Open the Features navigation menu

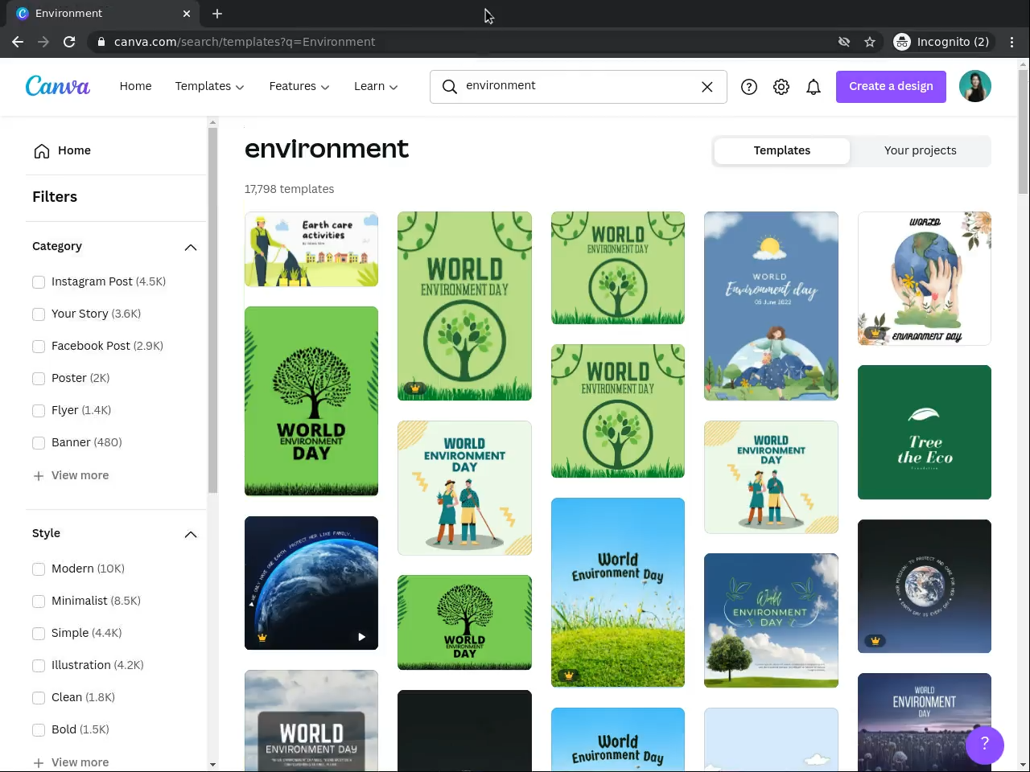click(x=299, y=86)
